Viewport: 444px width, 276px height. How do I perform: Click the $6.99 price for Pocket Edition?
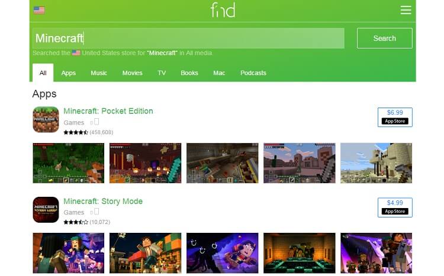coord(395,112)
